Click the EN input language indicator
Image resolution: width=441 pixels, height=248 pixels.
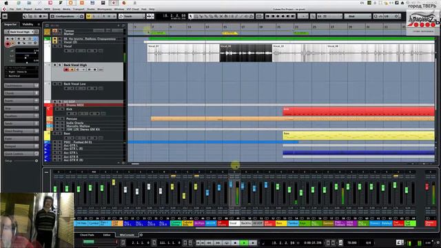(x=362, y=3)
